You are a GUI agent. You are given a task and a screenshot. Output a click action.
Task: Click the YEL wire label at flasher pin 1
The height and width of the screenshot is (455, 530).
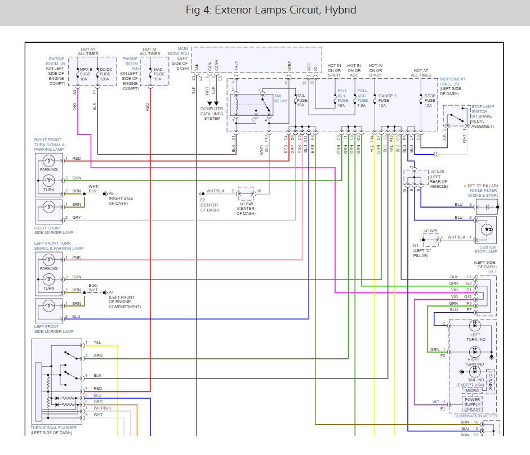point(97,343)
